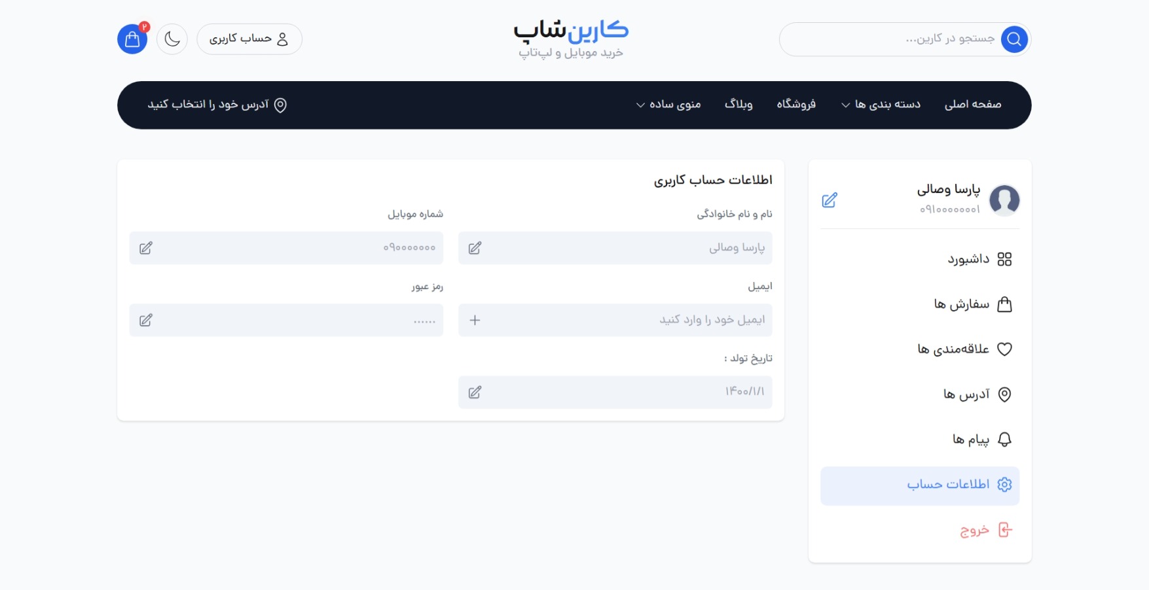
Task: Click the dashboard grid icon
Action: click(x=1004, y=259)
